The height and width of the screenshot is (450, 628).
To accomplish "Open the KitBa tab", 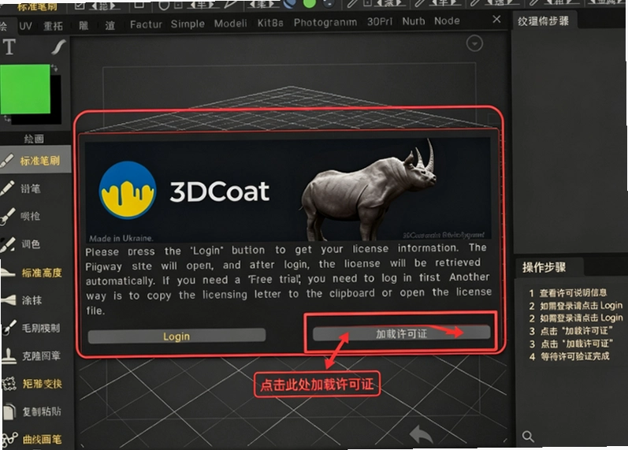I will coord(270,23).
